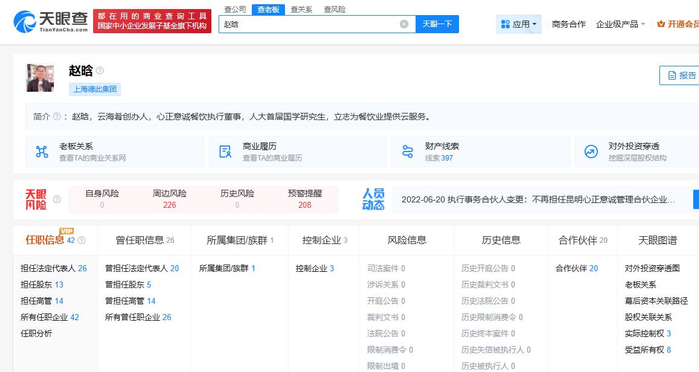Screen dimensions: 699x372
Task: Open the 2022-06-20 personnel change news
Action: [x=538, y=200]
